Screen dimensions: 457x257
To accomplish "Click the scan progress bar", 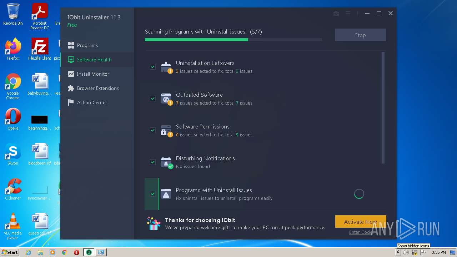I will click(x=233, y=40).
